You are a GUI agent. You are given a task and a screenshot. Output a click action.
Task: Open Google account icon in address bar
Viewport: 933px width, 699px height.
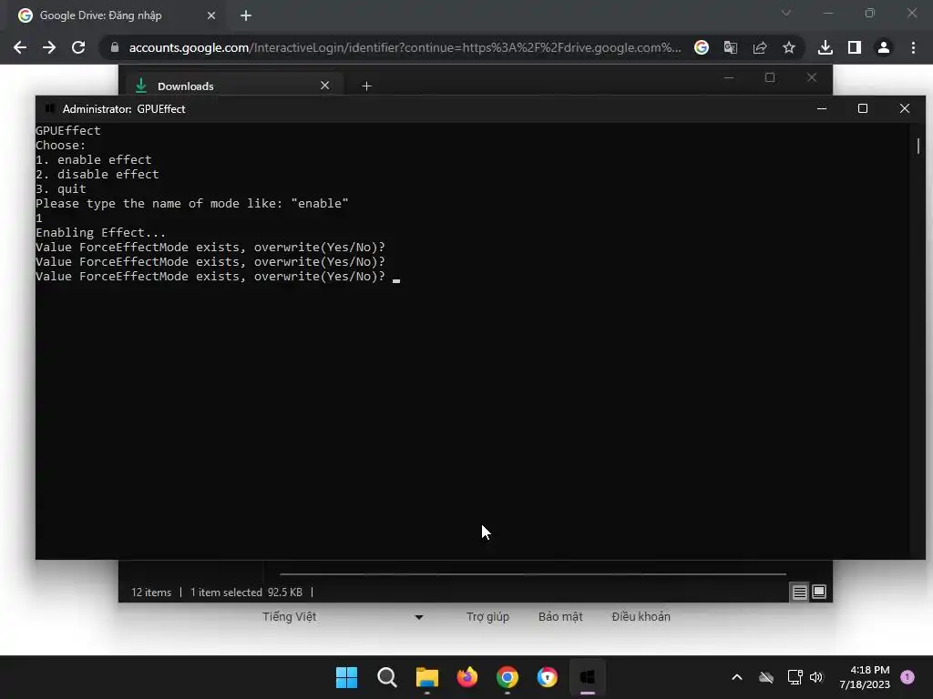(702, 47)
